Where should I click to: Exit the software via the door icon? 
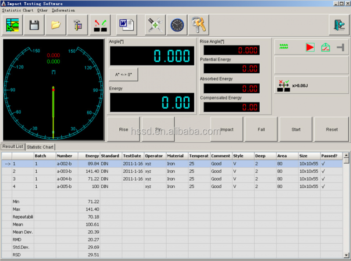point(338,25)
